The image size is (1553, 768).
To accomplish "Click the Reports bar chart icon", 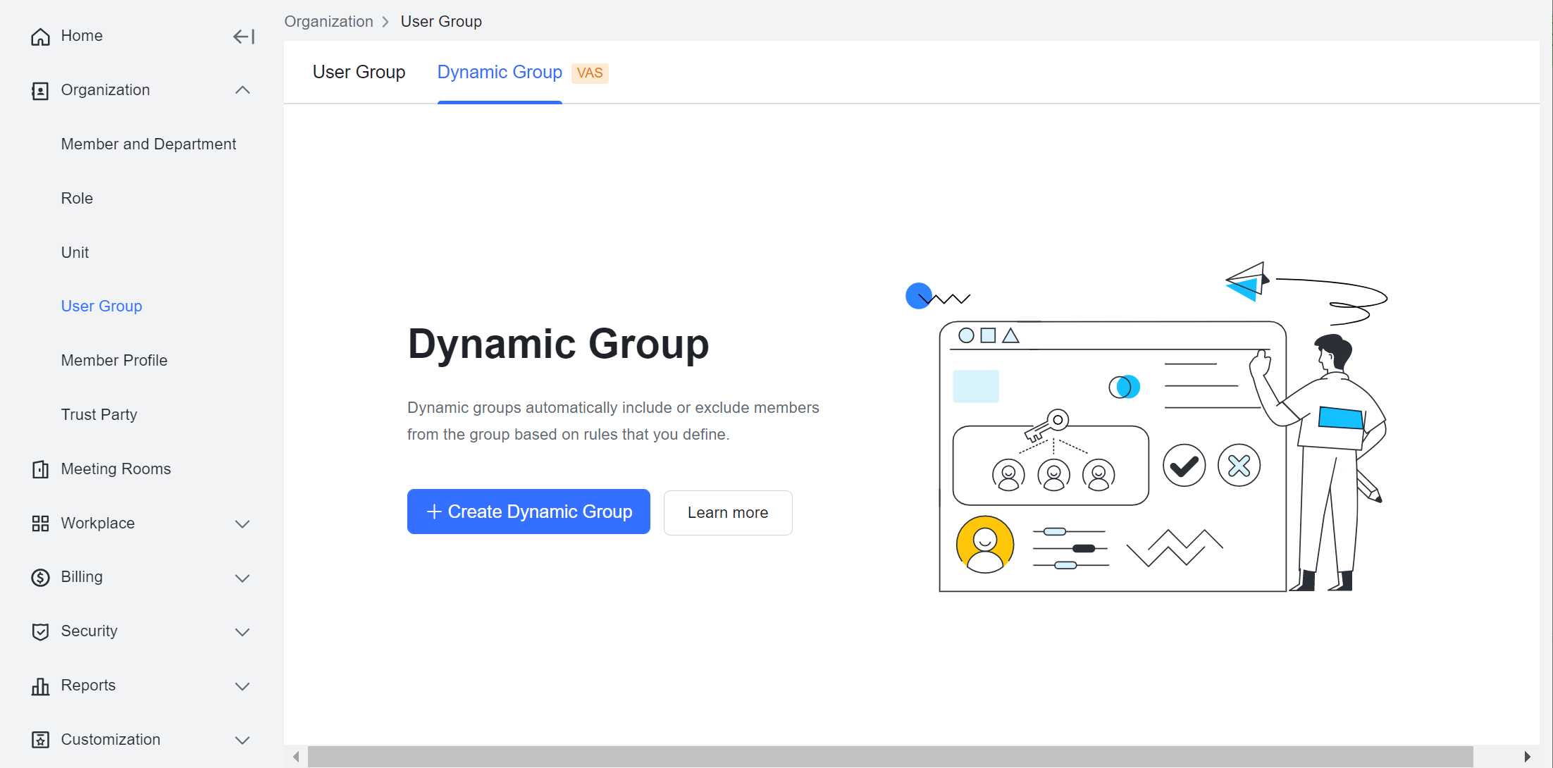I will (x=40, y=686).
